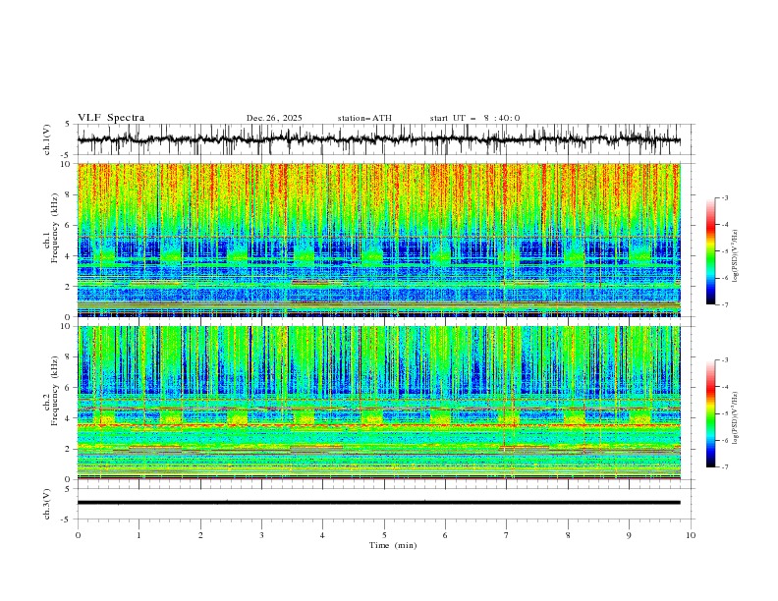Click time axis tick label '4'
The image size is (778, 601).
(x=322, y=535)
